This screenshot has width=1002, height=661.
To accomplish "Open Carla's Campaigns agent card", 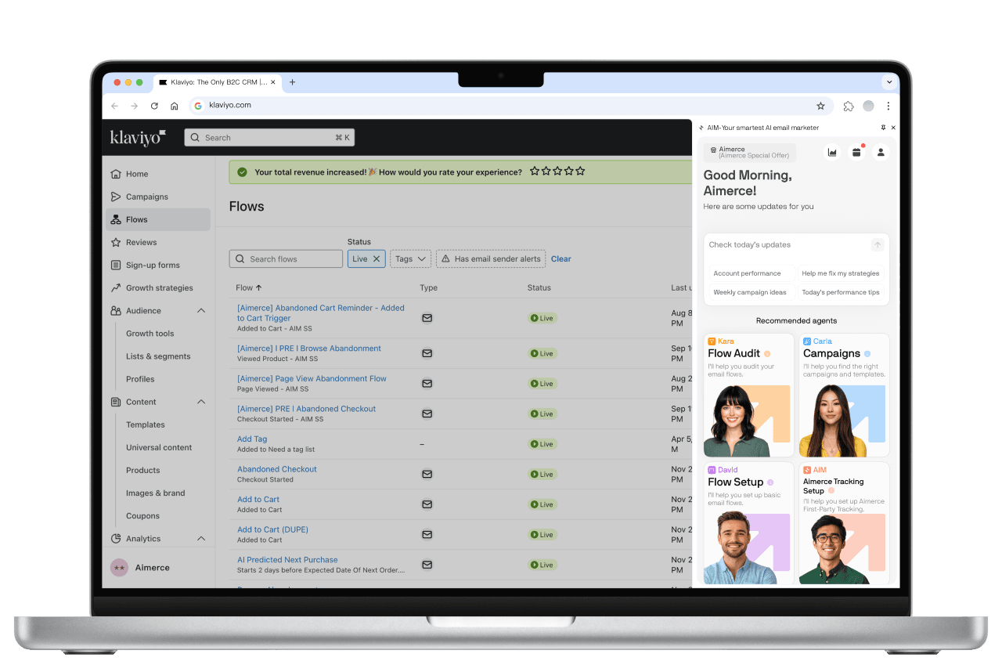I will pos(844,396).
